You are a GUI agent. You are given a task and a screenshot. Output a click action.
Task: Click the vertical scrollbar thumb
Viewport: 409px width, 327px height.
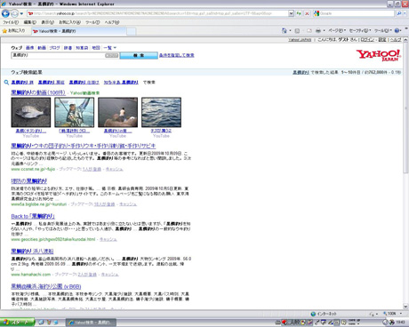405,108
